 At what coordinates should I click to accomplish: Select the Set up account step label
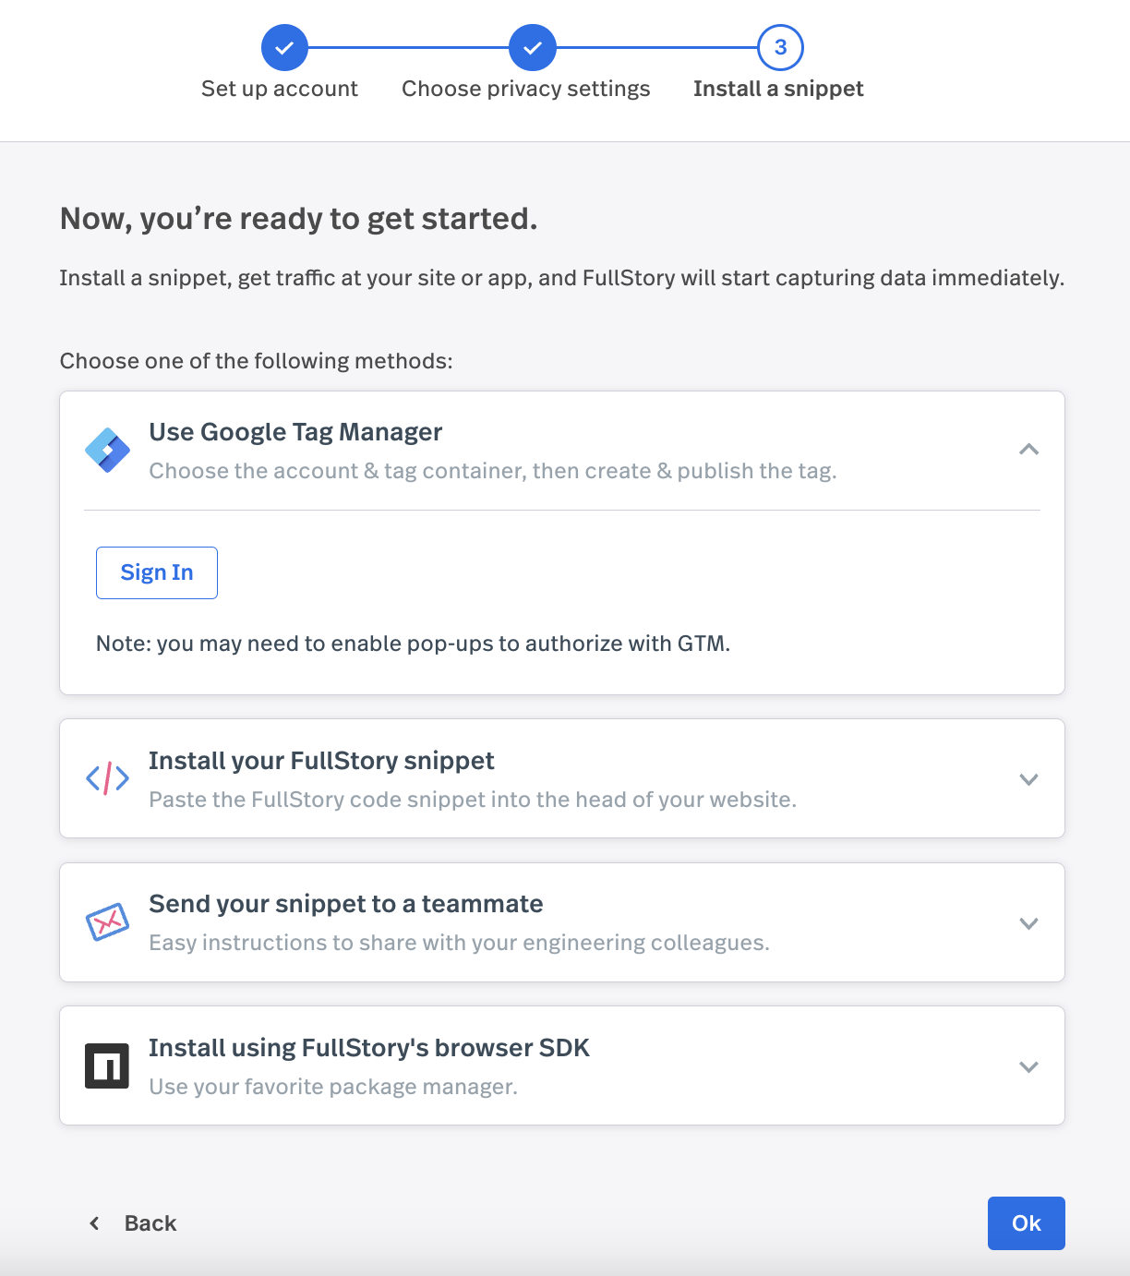(x=280, y=89)
